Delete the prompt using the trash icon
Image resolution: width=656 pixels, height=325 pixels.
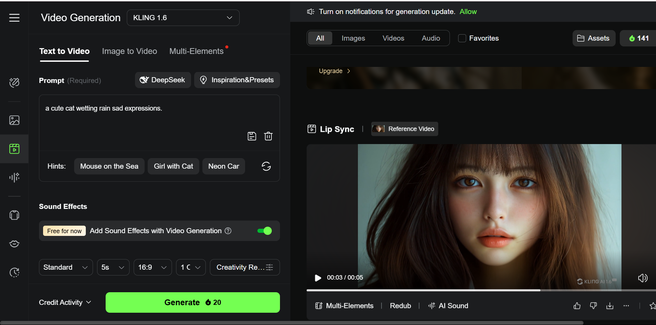pos(269,136)
